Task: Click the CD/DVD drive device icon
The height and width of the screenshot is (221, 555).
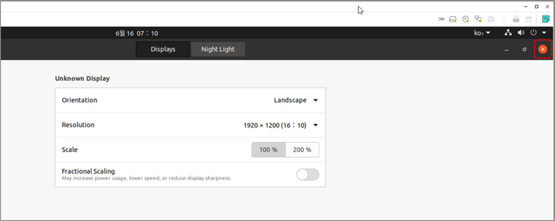Action: (466, 19)
